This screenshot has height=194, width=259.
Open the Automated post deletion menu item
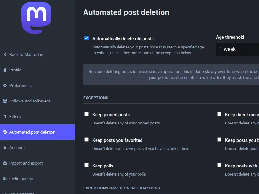(x=32, y=132)
